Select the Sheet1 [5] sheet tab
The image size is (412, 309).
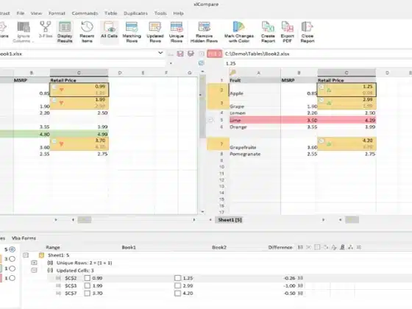(x=230, y=220)
